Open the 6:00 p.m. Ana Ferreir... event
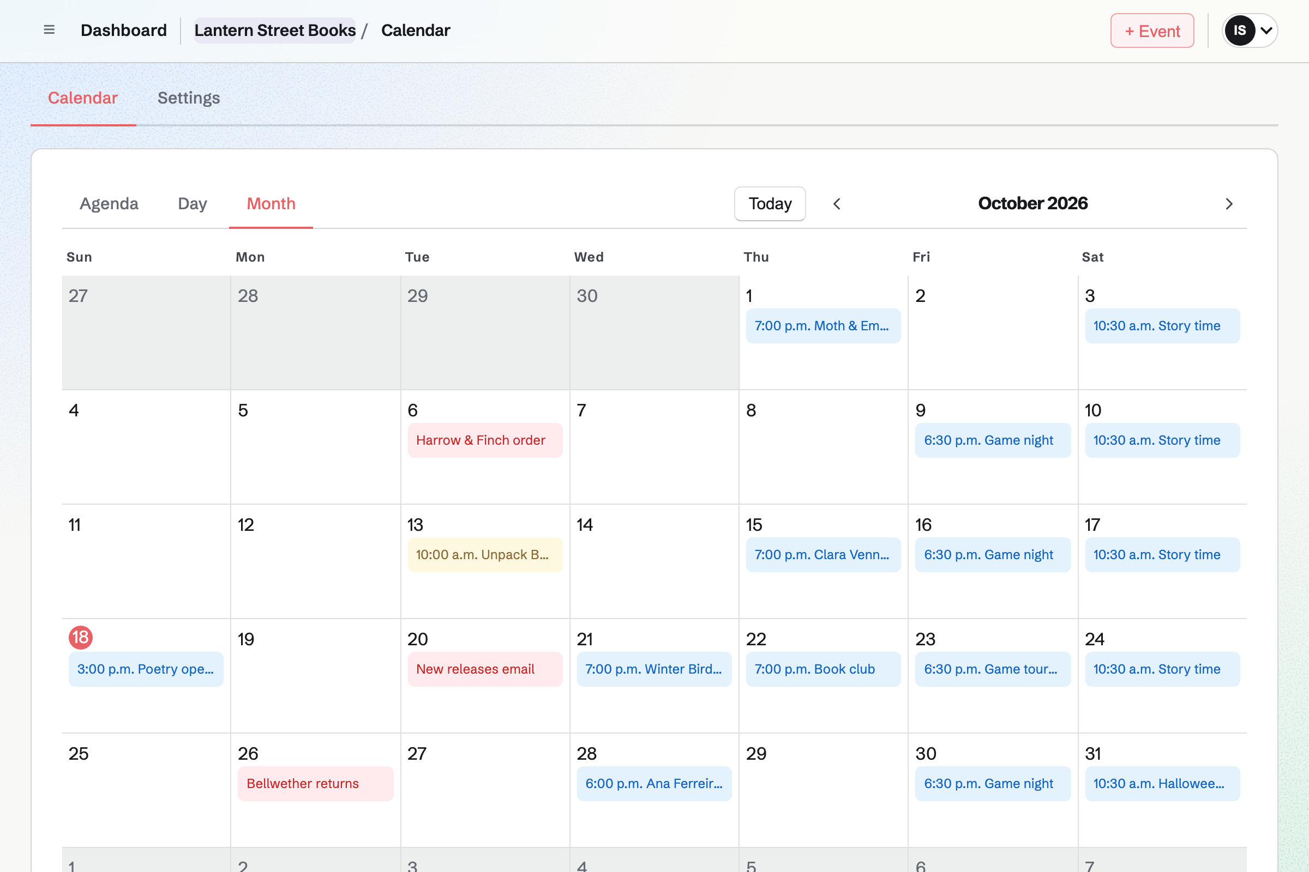 click(x=654, y=784)
